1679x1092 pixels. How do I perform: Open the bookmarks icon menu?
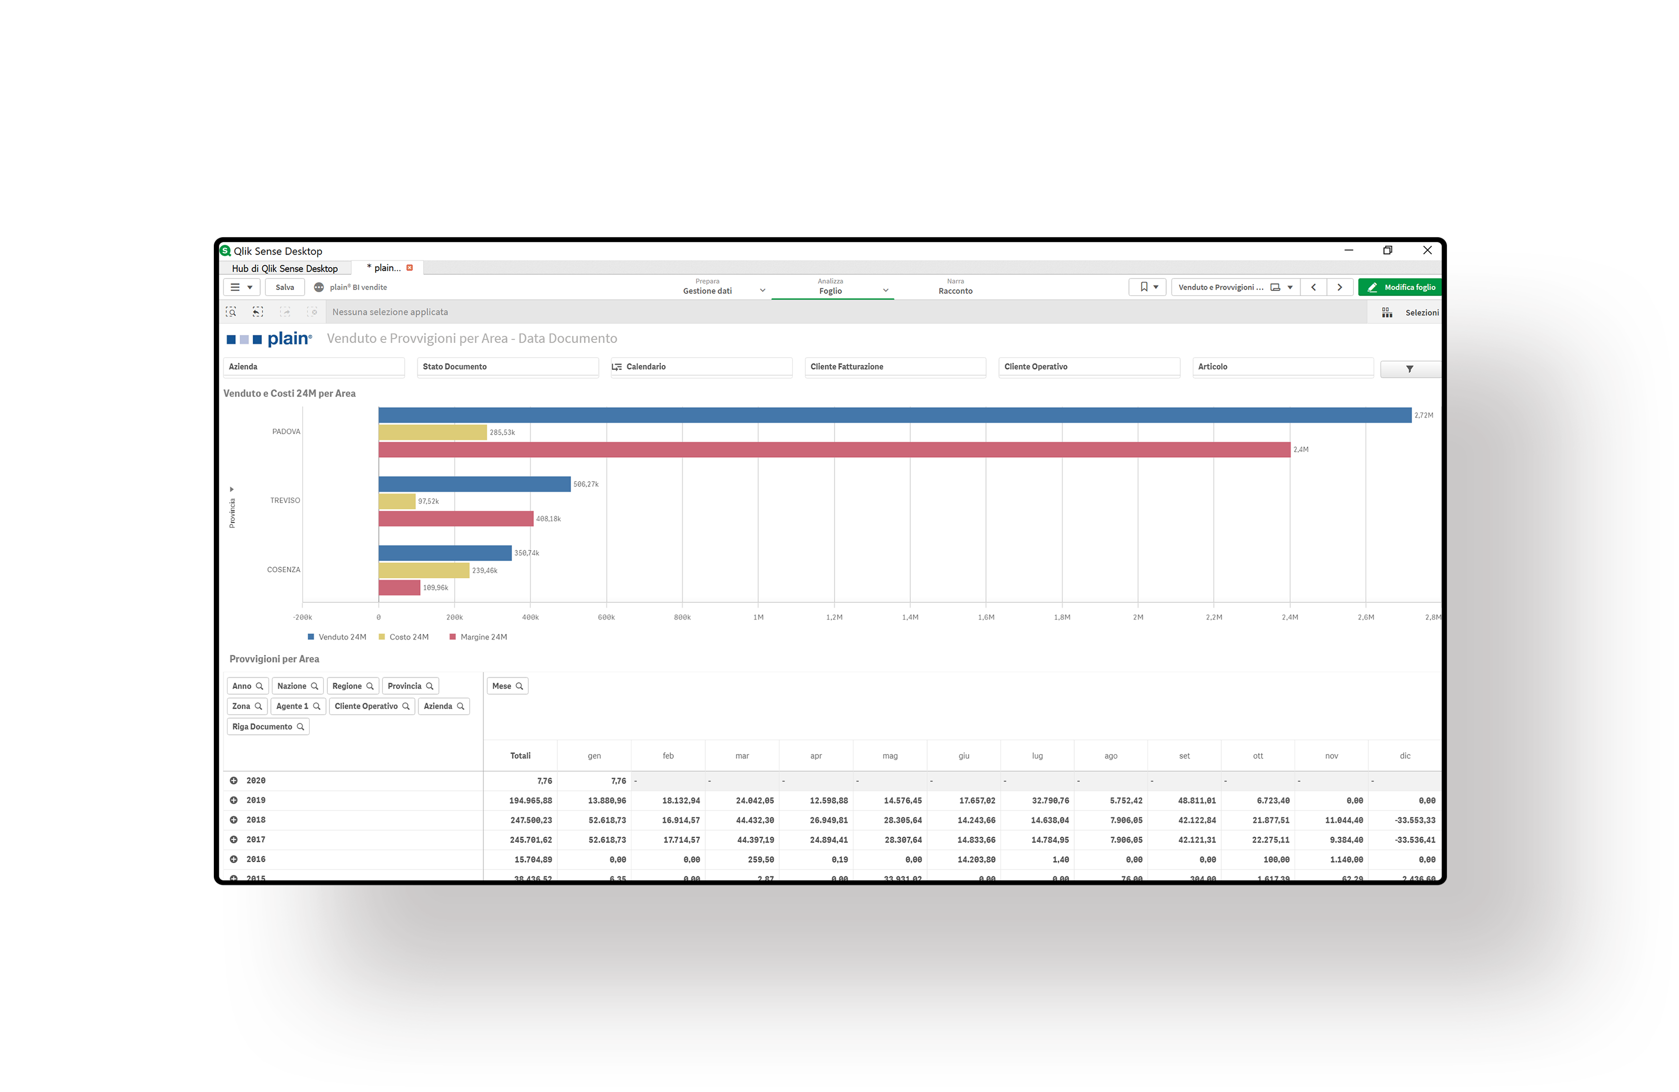[1148, 287]
